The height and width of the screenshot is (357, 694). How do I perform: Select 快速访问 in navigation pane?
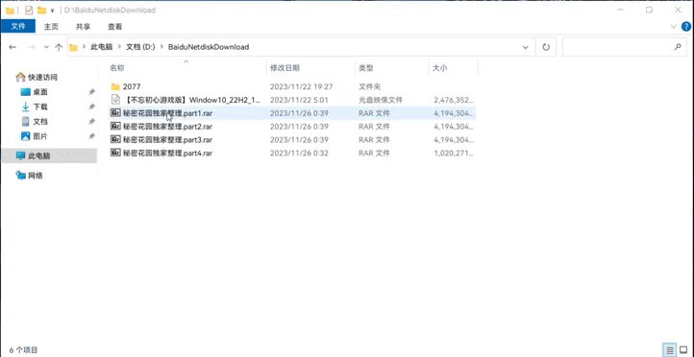(43, 78)
